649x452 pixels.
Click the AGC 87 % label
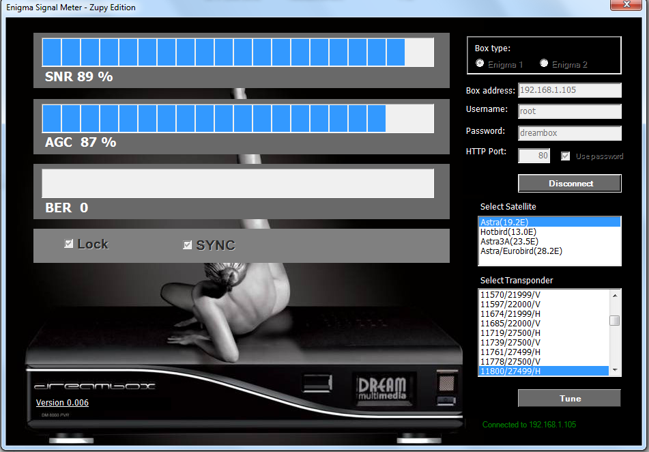(81, 142)
